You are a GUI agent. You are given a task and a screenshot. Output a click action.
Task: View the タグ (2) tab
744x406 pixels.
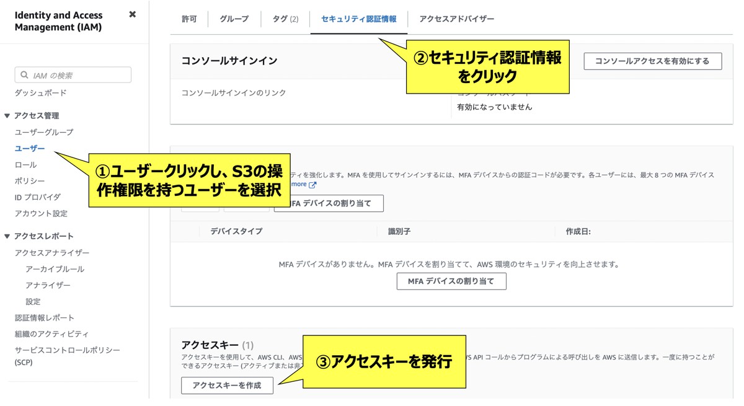pyautogui.click(x=284, y=19)
